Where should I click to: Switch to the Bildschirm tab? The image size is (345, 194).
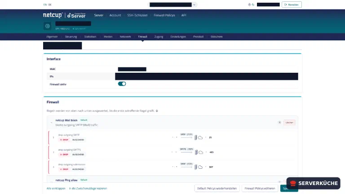coord(217,37)
